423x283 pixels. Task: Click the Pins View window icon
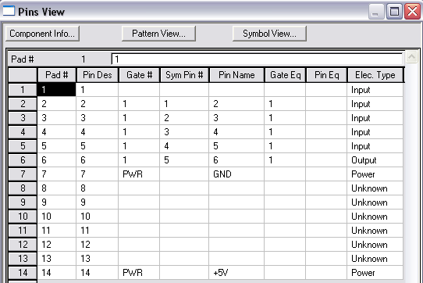point(9,11)
